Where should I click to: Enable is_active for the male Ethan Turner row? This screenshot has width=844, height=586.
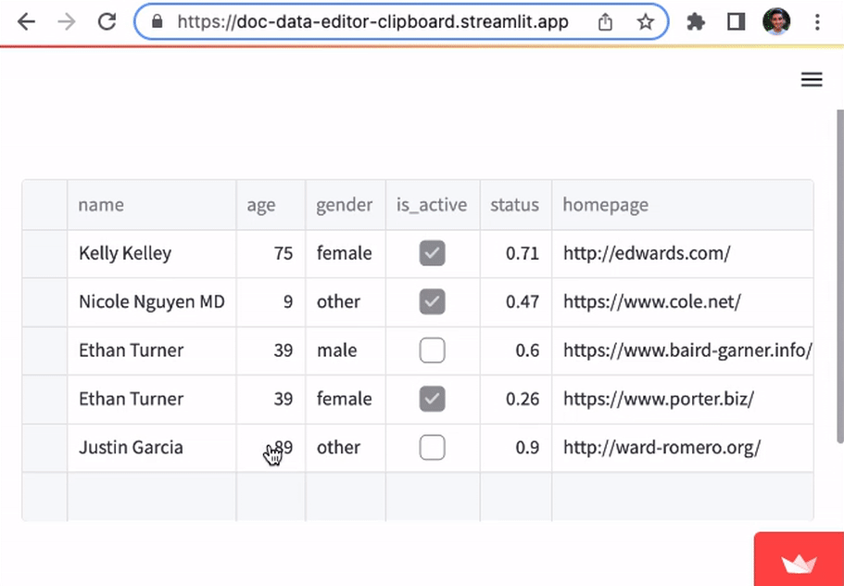point(432,350)
